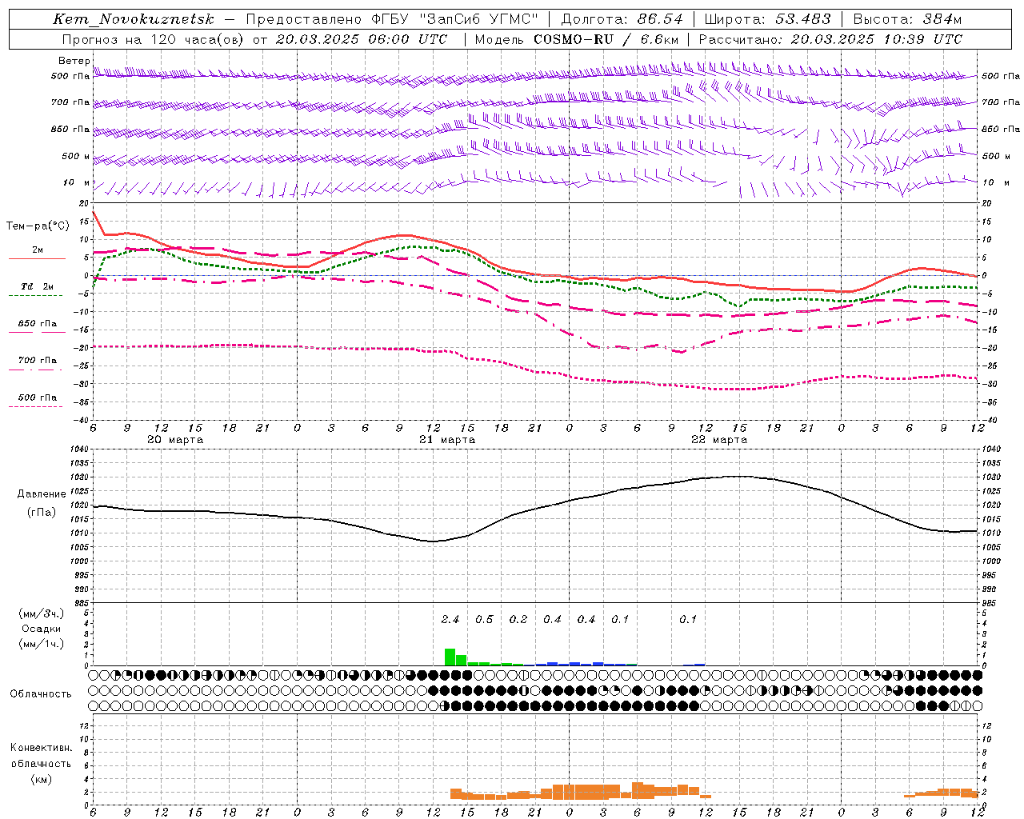Click the 'Давление' pressure panel label
The image size is (1024, 819).
pyautogui.click(x=42, y=494)
